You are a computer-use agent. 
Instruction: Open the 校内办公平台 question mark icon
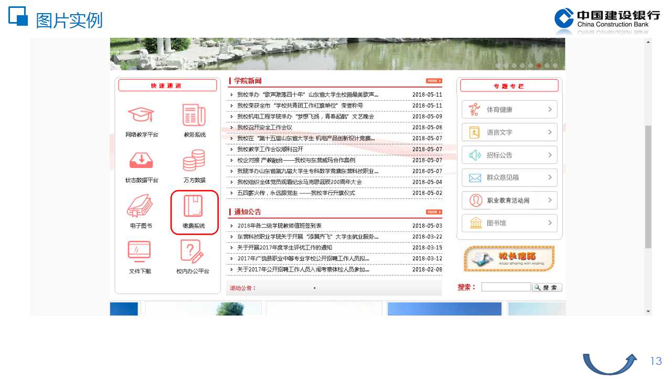(192, 252)
